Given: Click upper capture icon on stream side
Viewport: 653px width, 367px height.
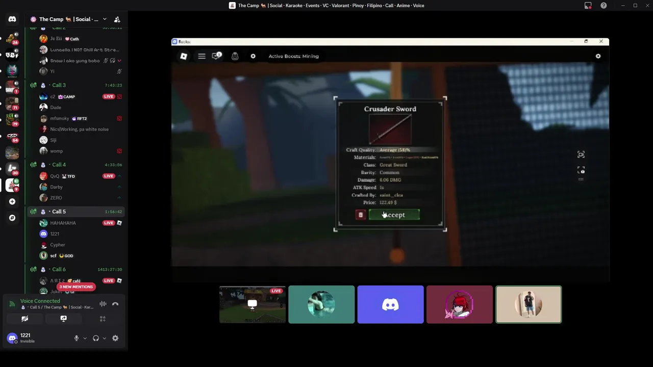Looking at the screenshot, I should (581, 154).
